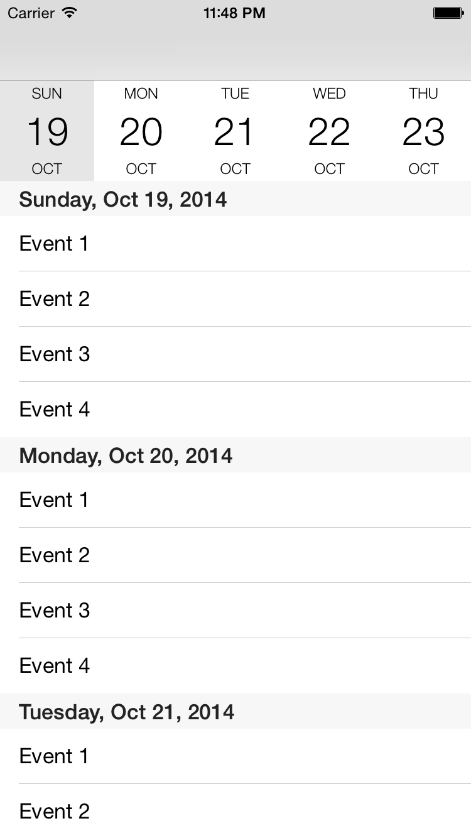Open Event 2 under Sunday, Oct 19
471x838 pixels.
[235, 299]
